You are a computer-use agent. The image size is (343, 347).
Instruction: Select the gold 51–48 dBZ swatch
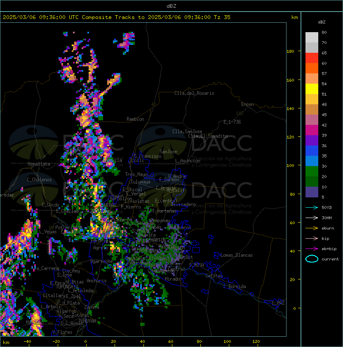312,99
